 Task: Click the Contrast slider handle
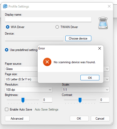[80, 100]
